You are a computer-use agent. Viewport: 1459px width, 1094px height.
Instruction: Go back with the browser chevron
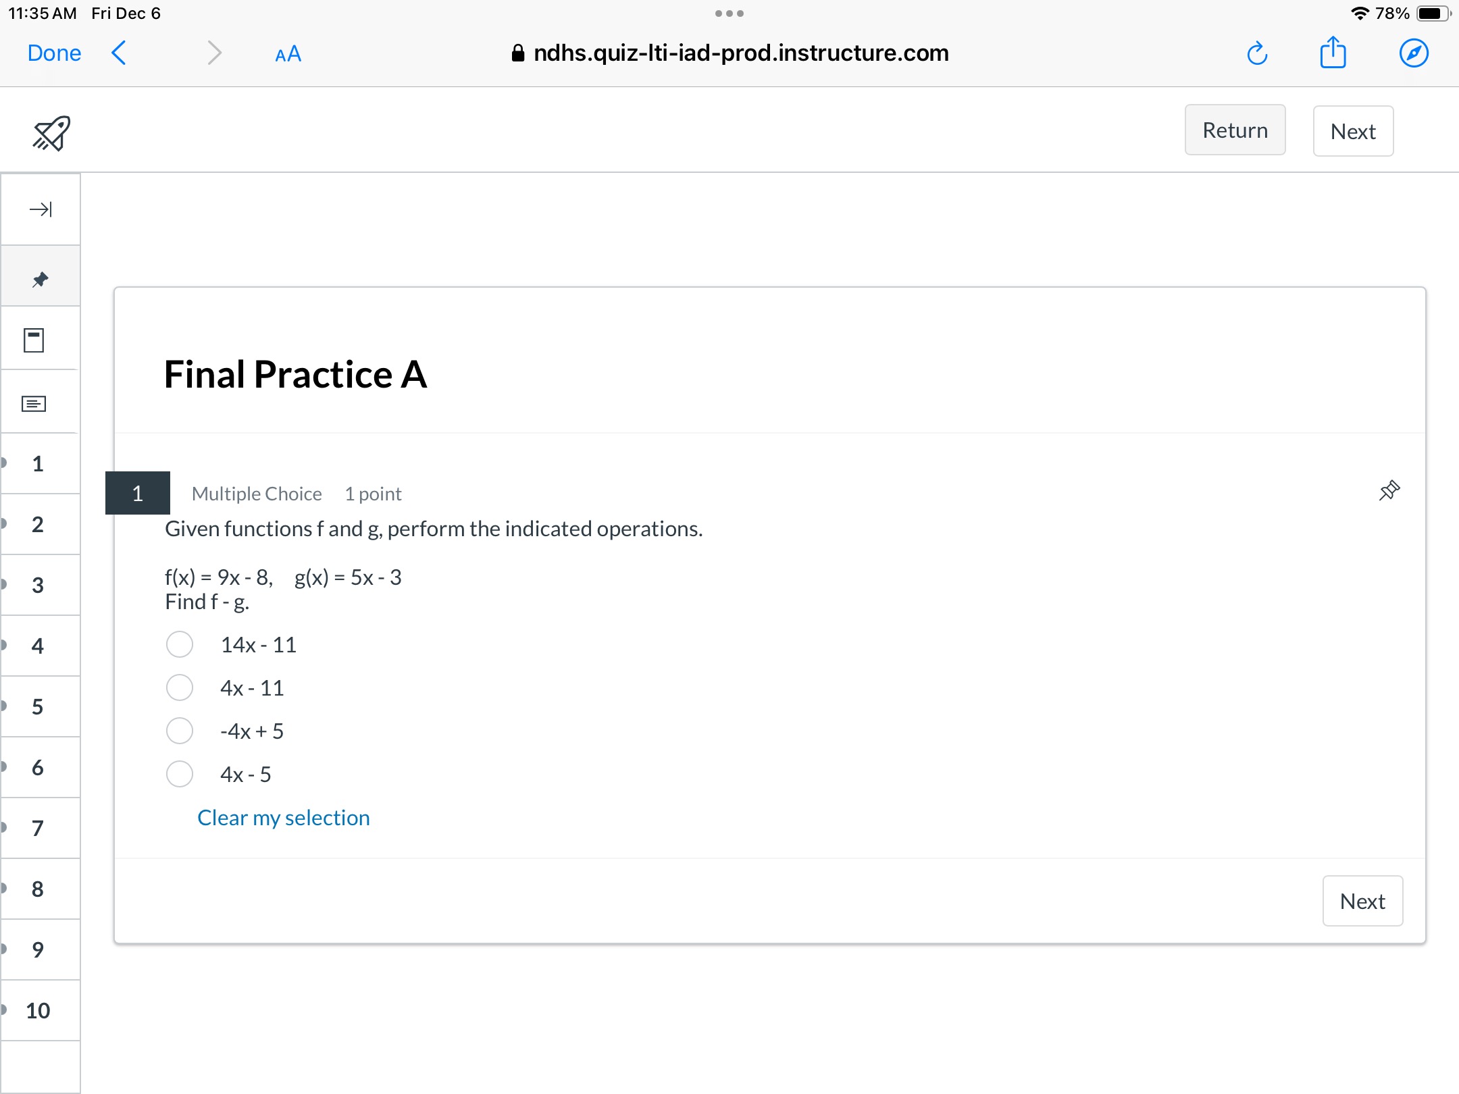119,53
